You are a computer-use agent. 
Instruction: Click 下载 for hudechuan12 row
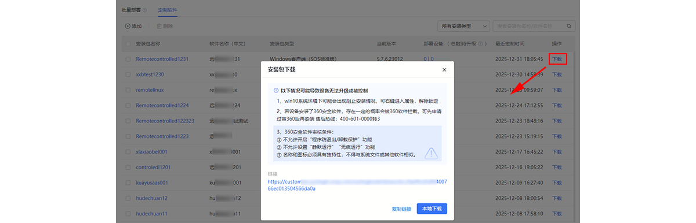tap(557, 198)
